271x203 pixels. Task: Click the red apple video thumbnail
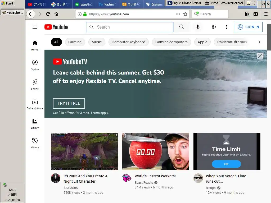click(x=155, y=151)
